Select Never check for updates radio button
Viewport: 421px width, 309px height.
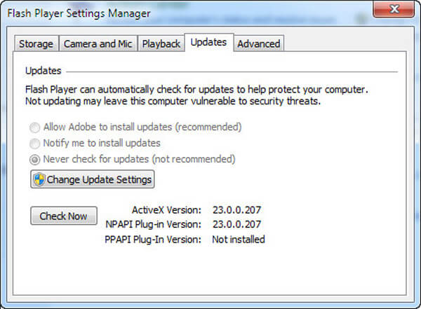35,160
